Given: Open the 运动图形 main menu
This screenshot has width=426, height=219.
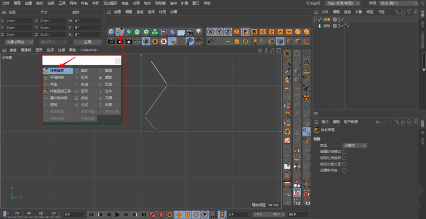Looking at the screenshot, I should coord(110,3).
